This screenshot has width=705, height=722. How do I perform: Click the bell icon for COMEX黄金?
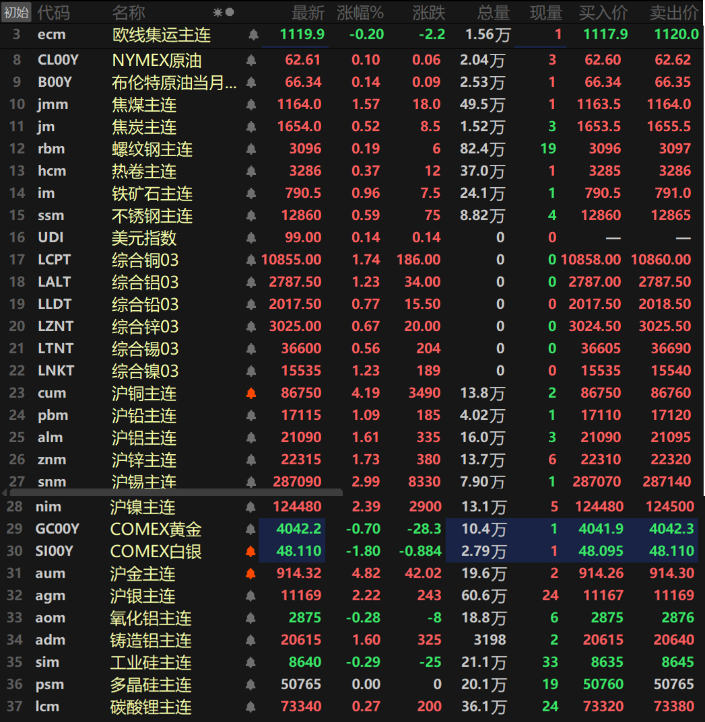click(x=250, y=529)
